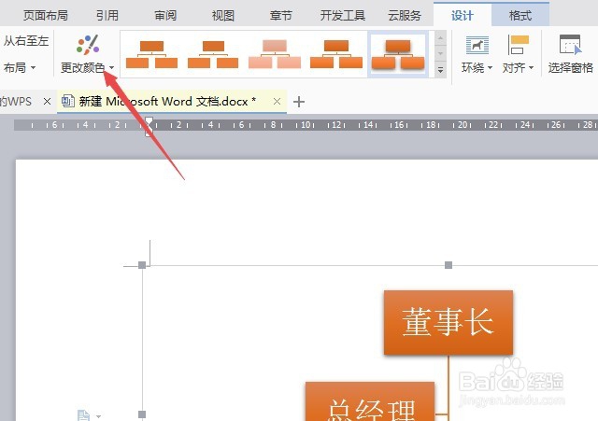
Task: Close the WPS document tab
Action: (48, 102)
